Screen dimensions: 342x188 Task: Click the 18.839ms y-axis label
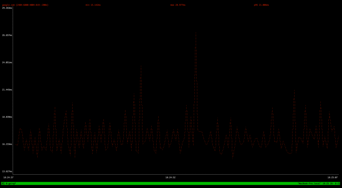(x=7, y=117)
